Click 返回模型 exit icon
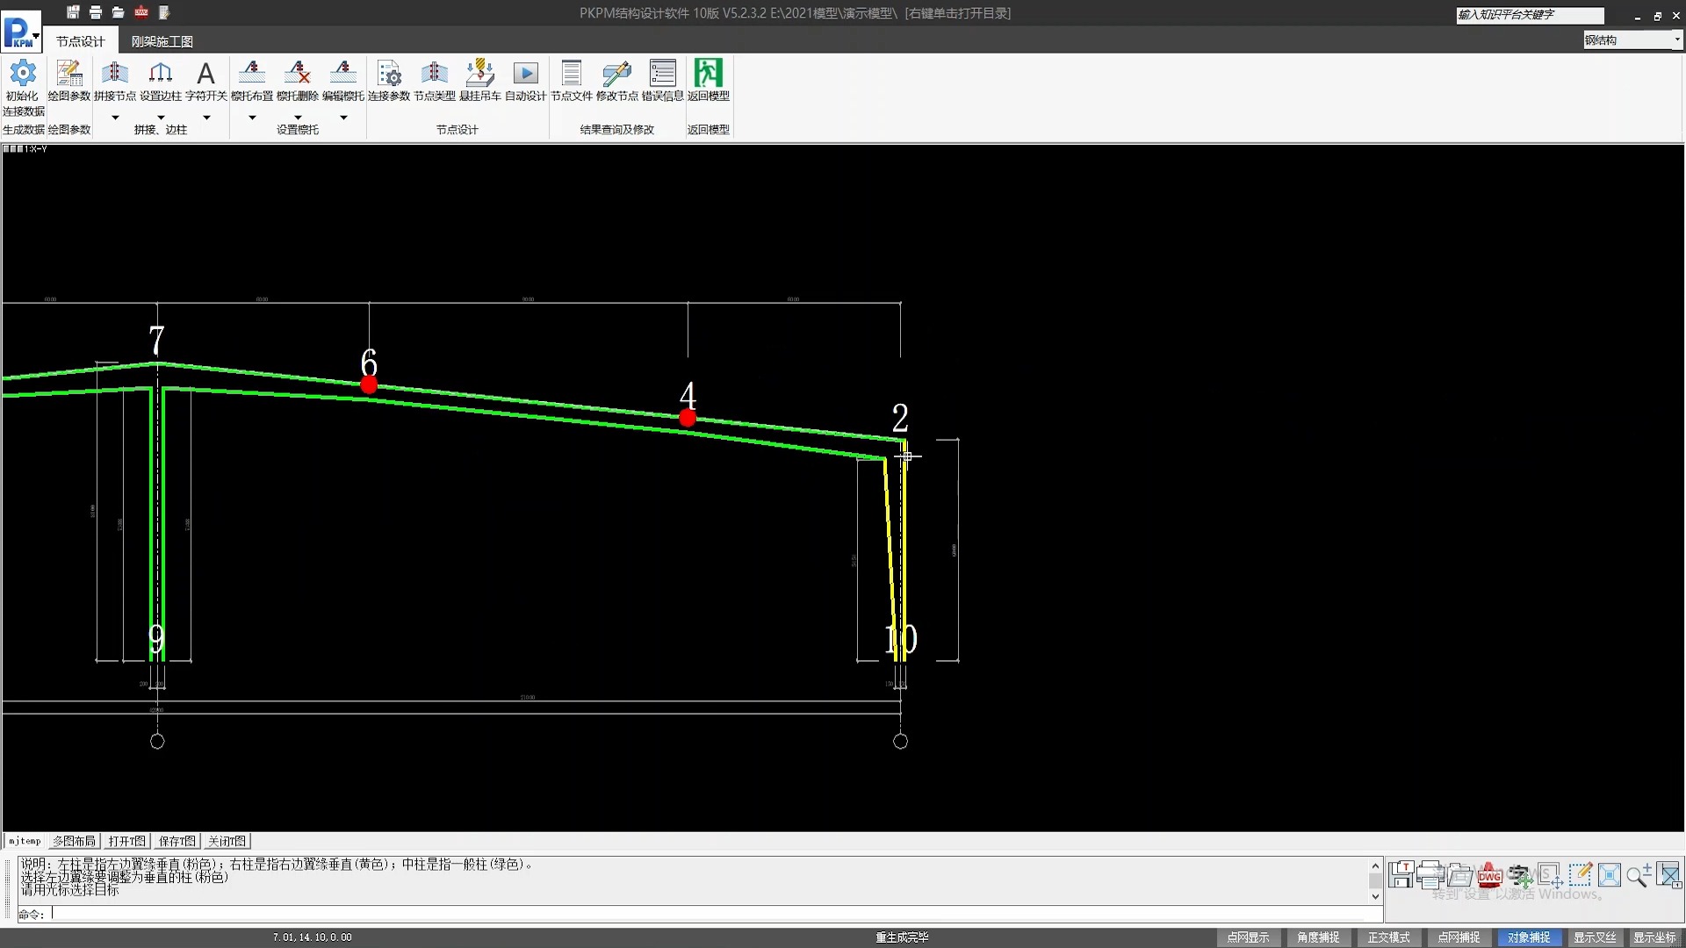 [708, 74]
